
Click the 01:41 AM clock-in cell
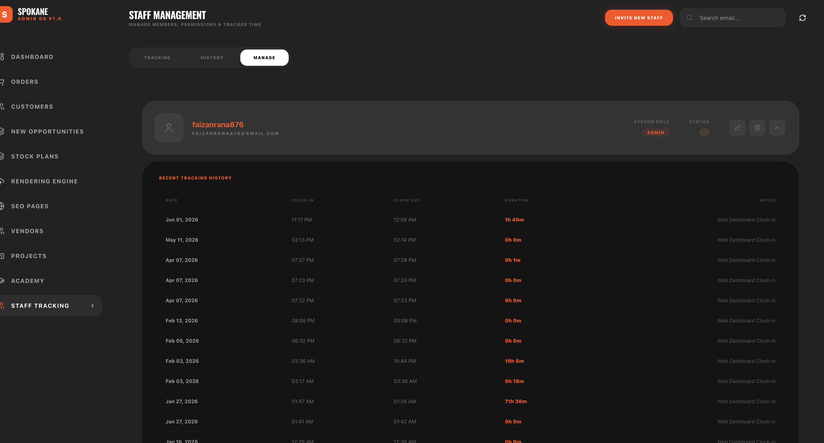[302, 422]
